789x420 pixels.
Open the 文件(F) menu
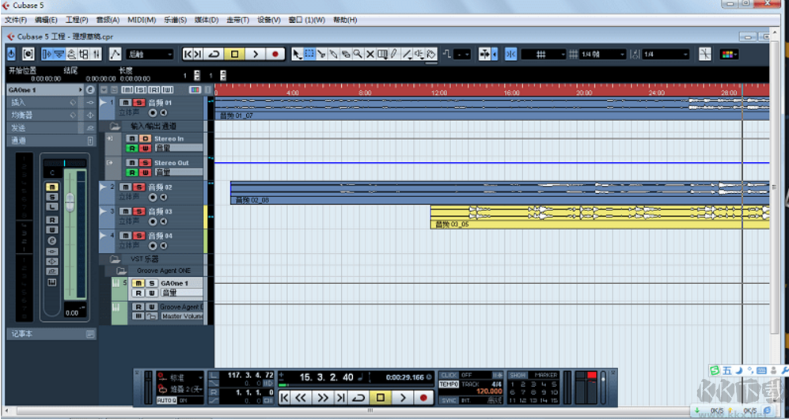tap(16, 20)
